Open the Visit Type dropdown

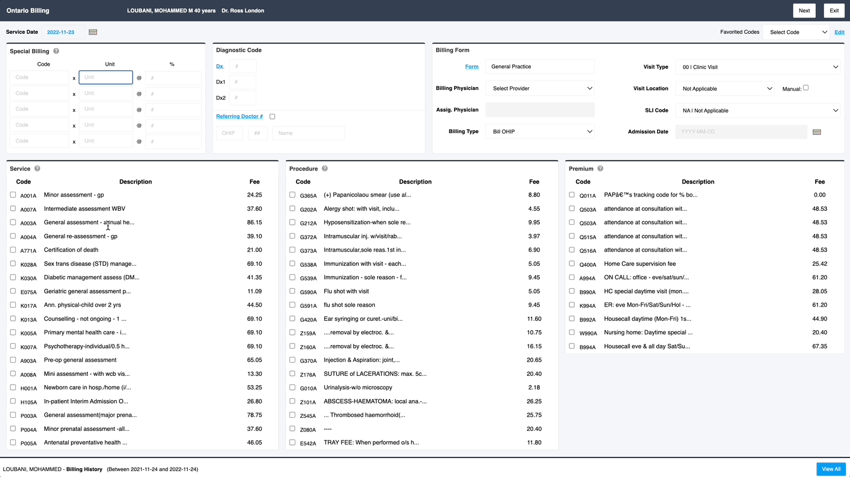pyautogui.click(x=758, y=67)
